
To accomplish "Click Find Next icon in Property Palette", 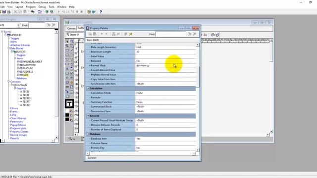I will coord(190,34).
